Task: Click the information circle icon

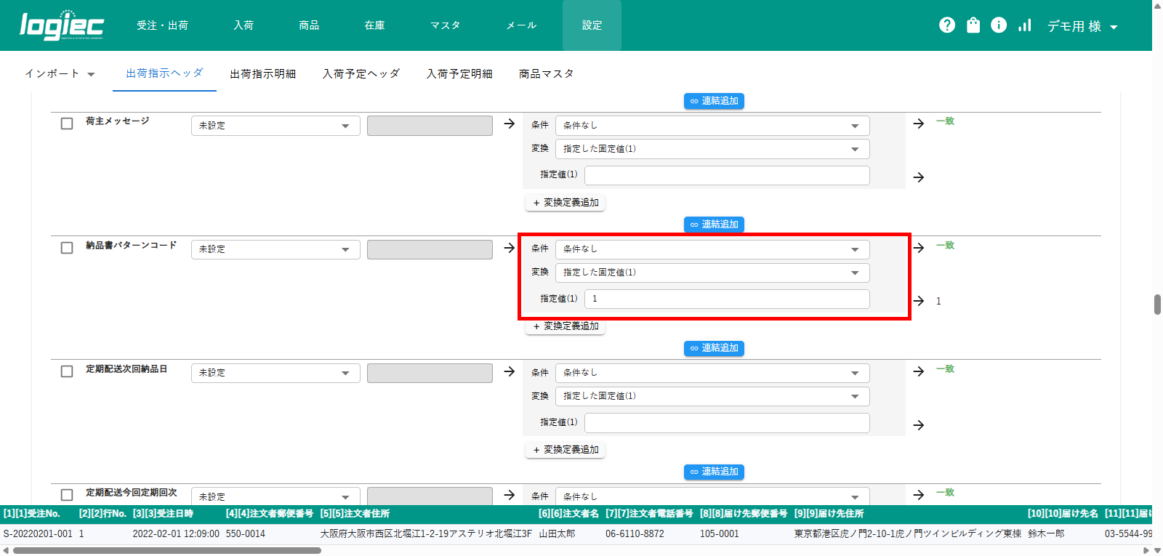Action: click(999, 25)
